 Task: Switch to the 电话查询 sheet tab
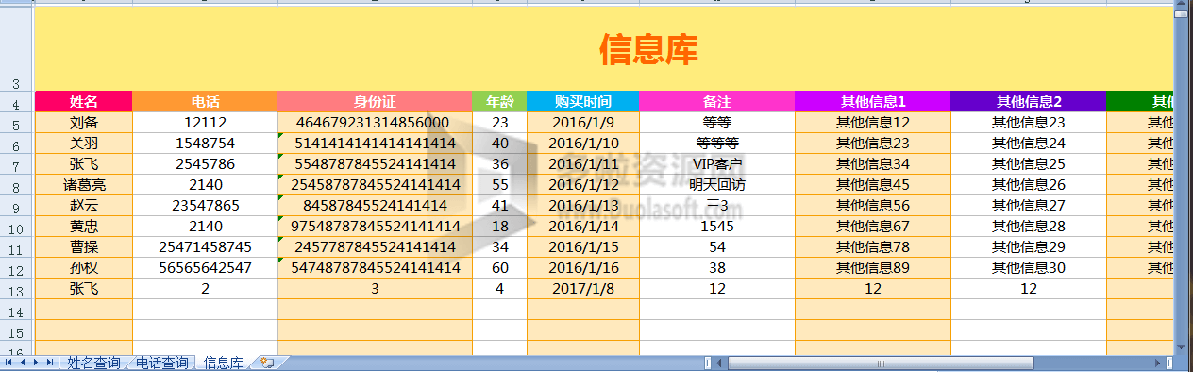click(161, 363)
